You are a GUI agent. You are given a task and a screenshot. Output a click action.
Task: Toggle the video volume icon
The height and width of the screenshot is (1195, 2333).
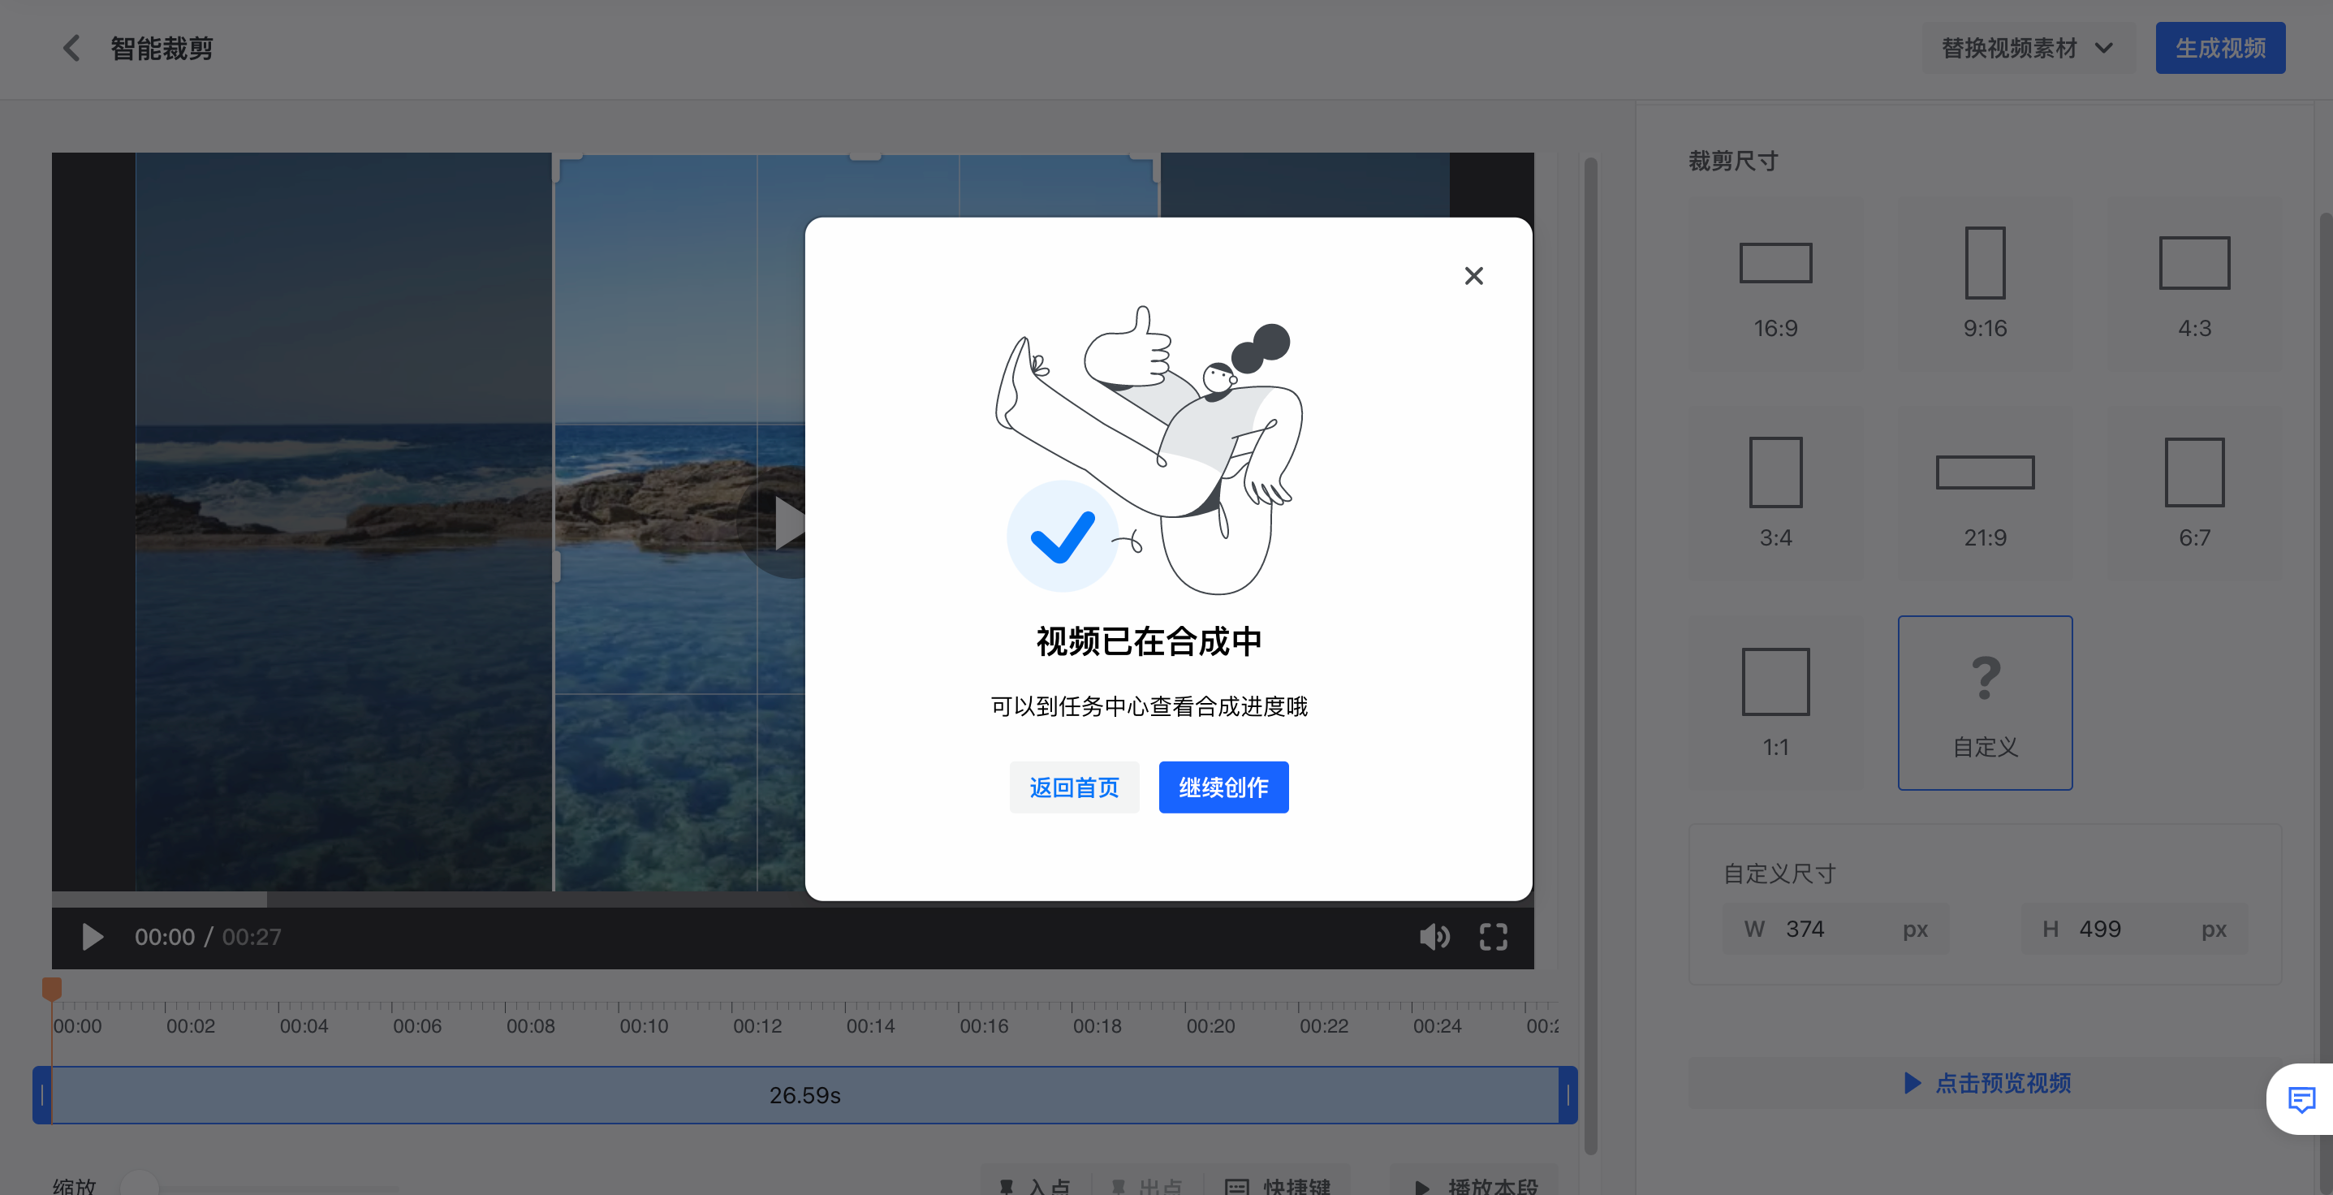coord(1434,937)
